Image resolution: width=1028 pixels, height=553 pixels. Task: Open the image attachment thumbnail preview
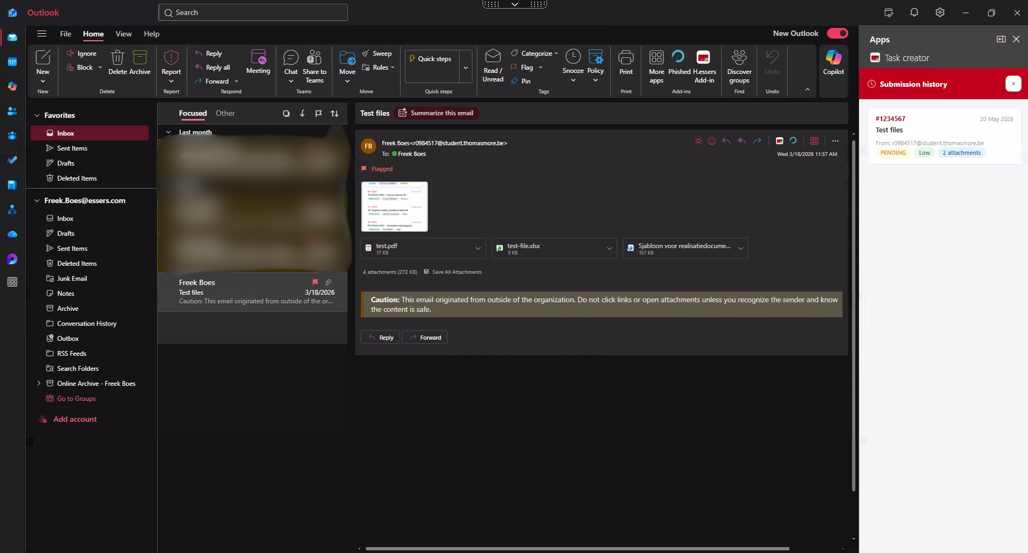click(395, 206)
